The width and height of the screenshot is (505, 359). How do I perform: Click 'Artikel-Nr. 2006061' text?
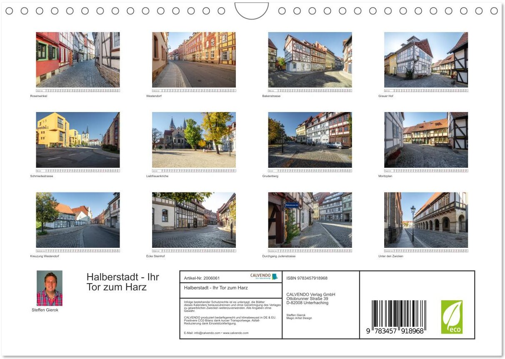pos(202,278)
